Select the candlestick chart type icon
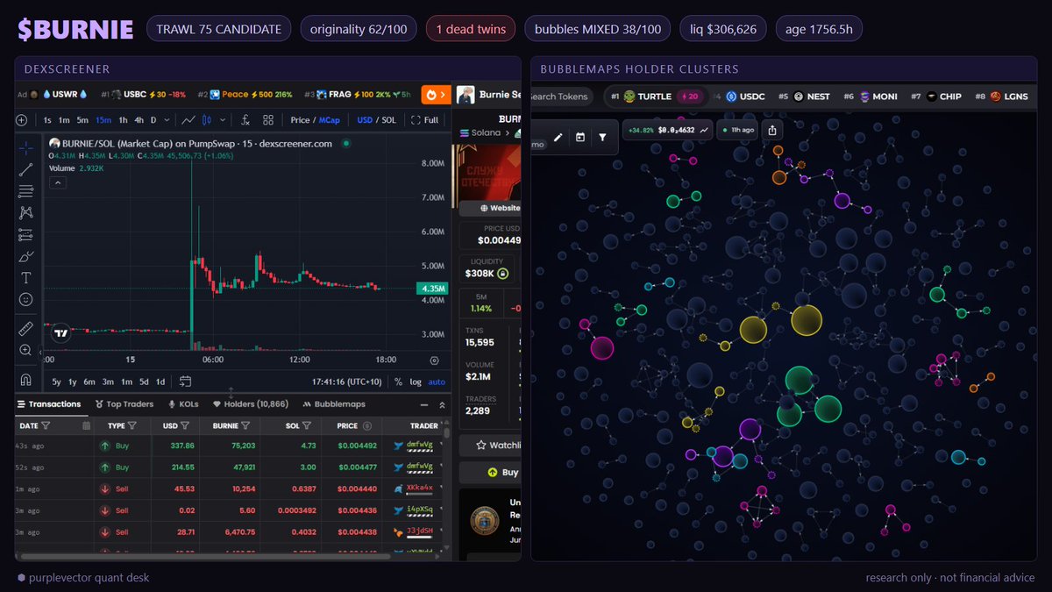The width and height of the screenshot is (1052, 592). 208,120
